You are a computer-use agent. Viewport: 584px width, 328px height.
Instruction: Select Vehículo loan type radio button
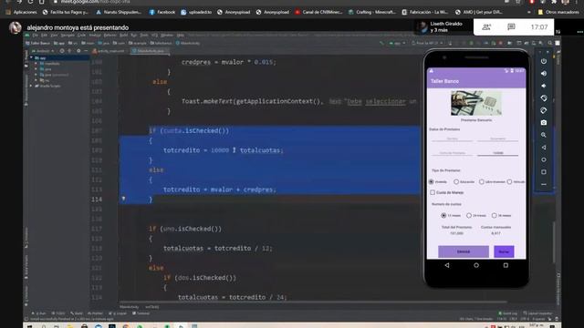pyautogui.click(x=509, y=182)
